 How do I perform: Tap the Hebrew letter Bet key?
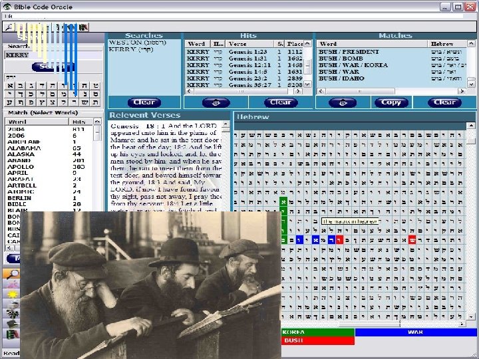point(21,86)
